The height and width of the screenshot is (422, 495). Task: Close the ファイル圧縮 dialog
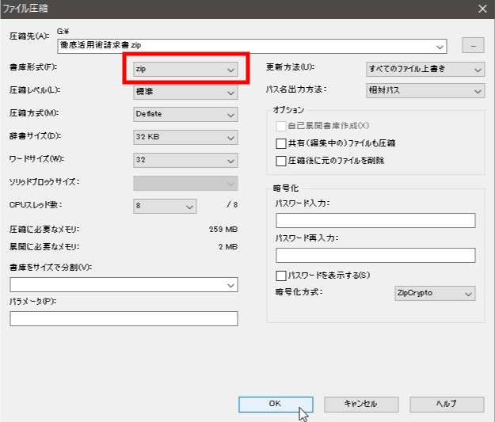482,9
